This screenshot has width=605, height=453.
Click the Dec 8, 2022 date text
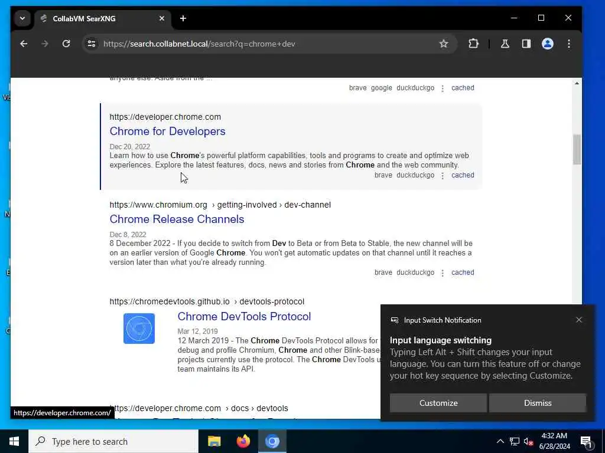point(128,235)
